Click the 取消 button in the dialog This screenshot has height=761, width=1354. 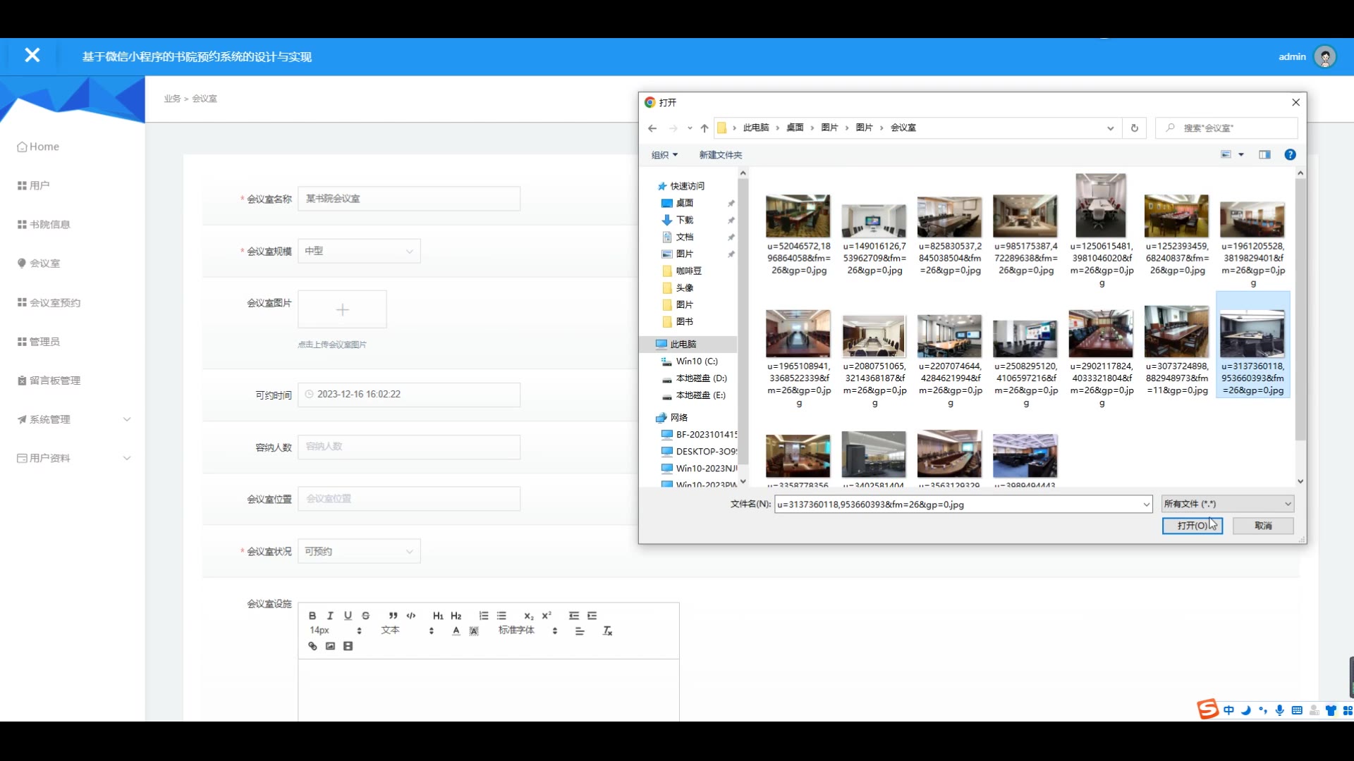(1262, 526)
